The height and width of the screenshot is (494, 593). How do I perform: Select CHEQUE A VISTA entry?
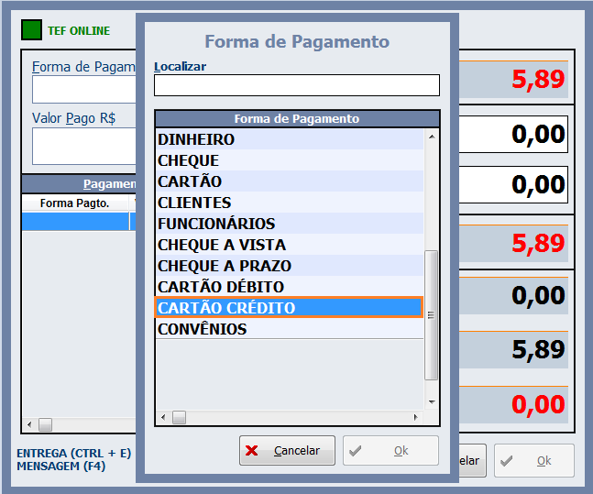222,245
